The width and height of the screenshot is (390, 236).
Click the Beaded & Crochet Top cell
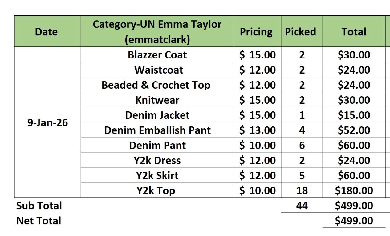coord(157,85)
